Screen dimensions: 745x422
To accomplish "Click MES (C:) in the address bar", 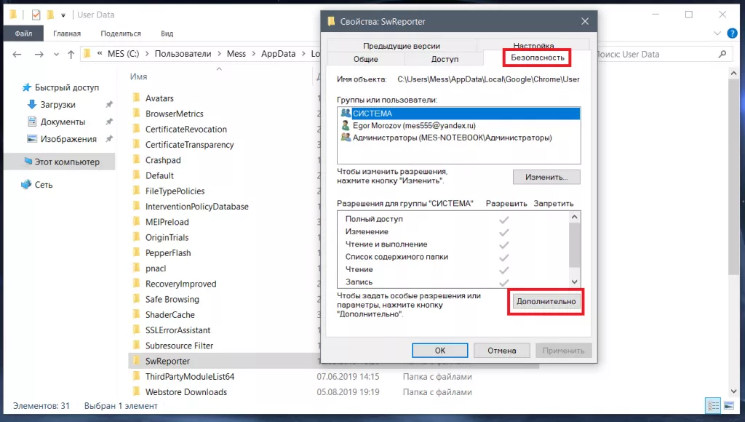I will click(x=123, y=54).
